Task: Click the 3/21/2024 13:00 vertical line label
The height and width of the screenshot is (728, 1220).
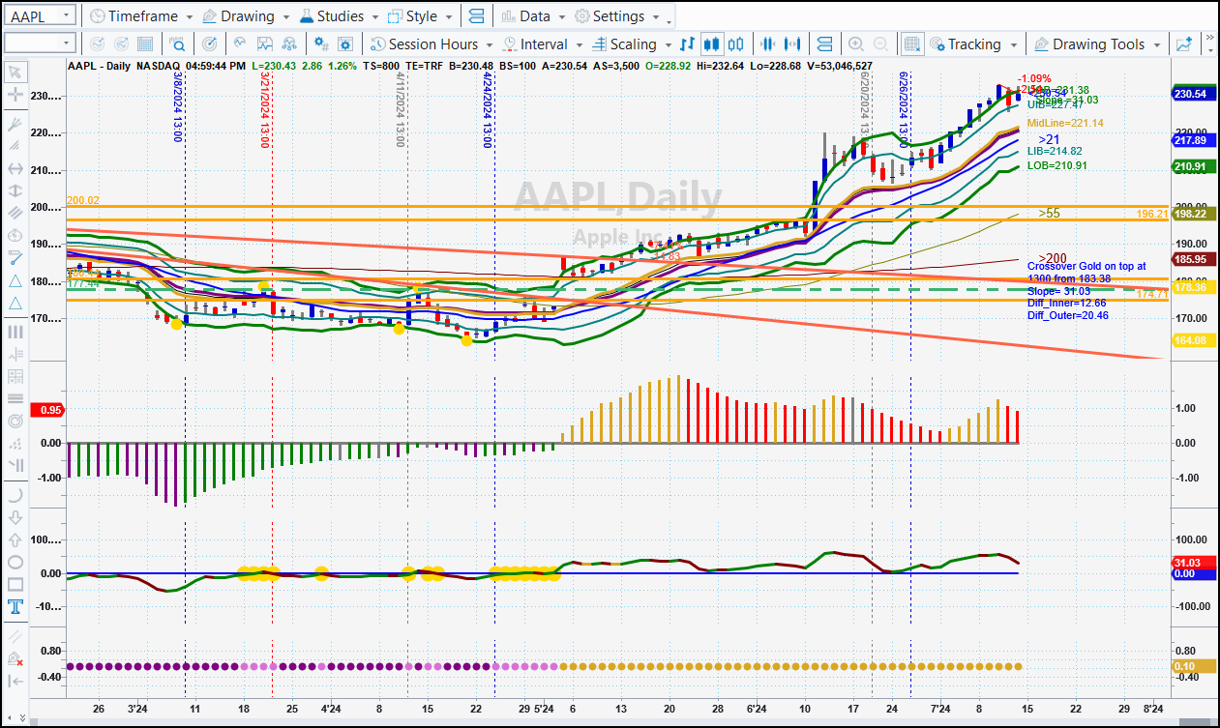Action: pos(264,109)
